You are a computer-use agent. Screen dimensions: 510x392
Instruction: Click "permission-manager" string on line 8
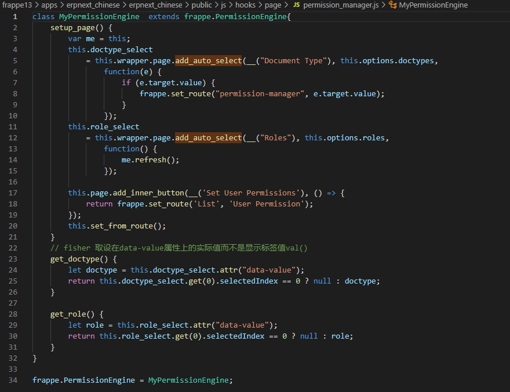pos(260,94)
